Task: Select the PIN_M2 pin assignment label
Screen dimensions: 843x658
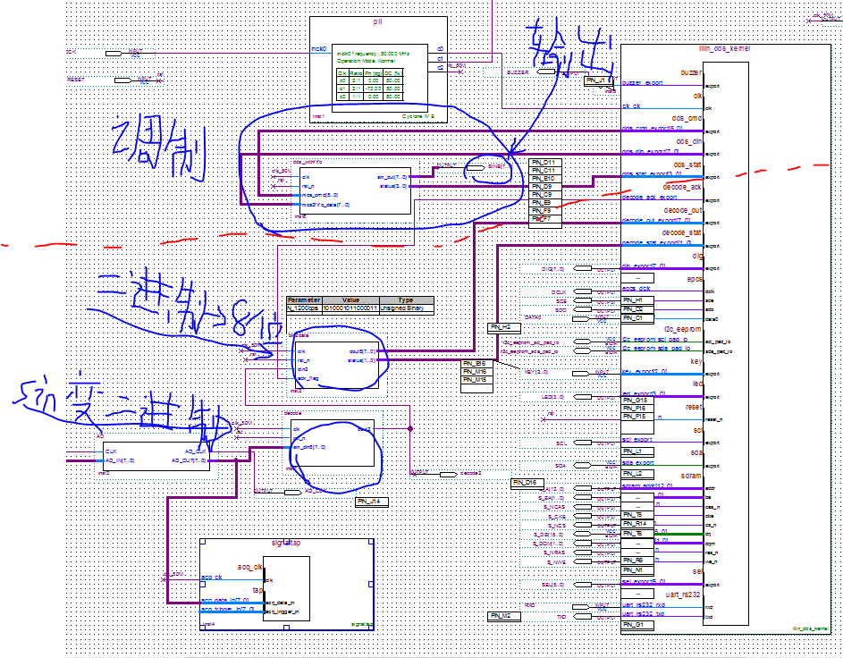Action: [504, 616]
